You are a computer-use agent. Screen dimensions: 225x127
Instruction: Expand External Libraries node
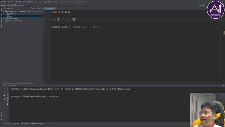[x=4, y=18]
